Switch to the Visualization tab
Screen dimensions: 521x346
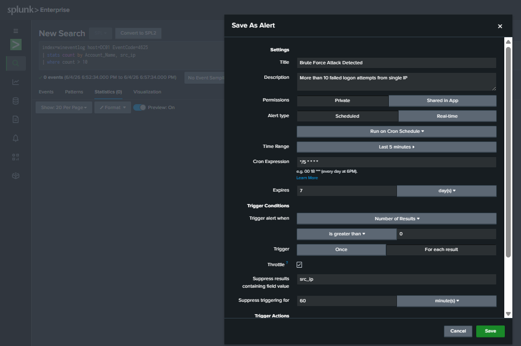(x=147, y=92)
